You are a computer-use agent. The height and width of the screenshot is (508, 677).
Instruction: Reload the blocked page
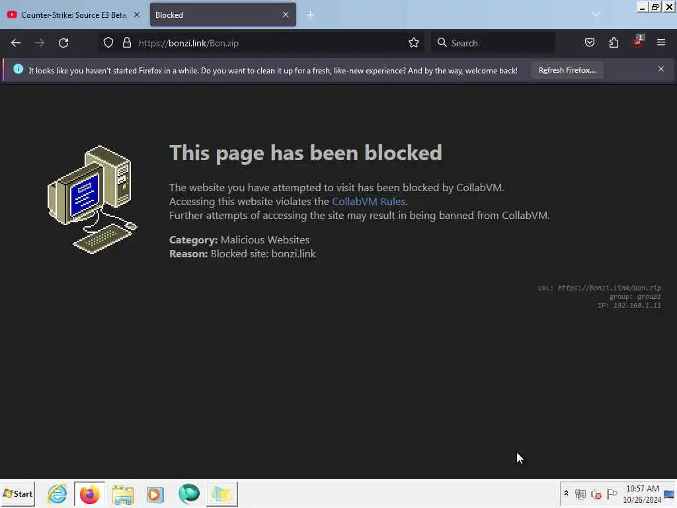pos(63,43)
